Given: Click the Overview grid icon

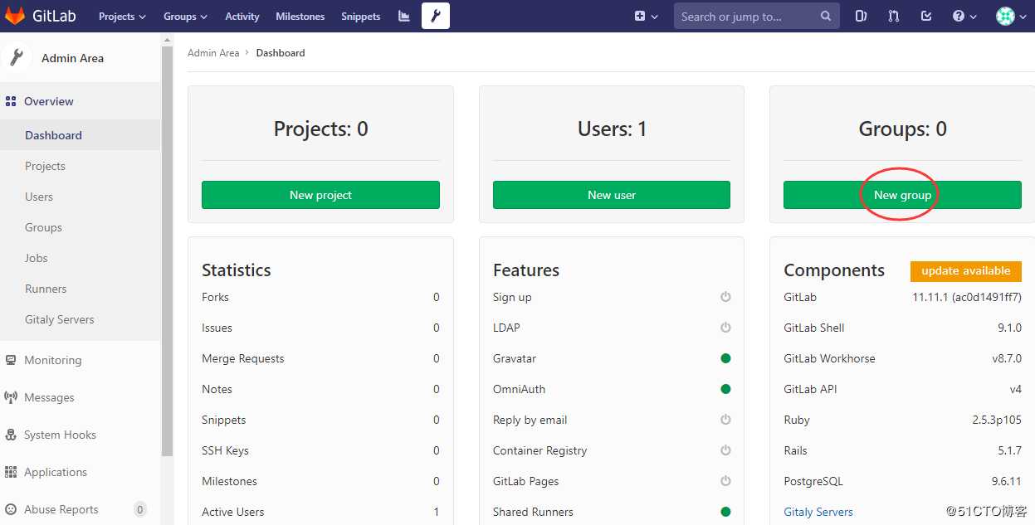Looking at the screenshot, I should pos(11,101).
